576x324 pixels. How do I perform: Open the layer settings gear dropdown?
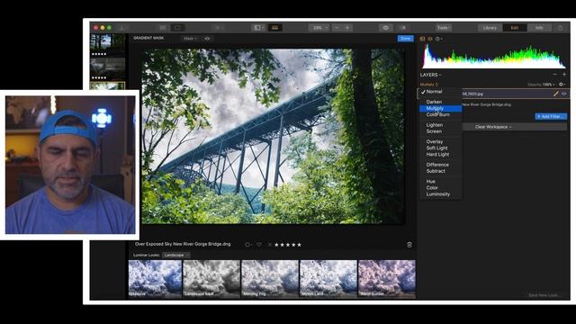[562, 85]
